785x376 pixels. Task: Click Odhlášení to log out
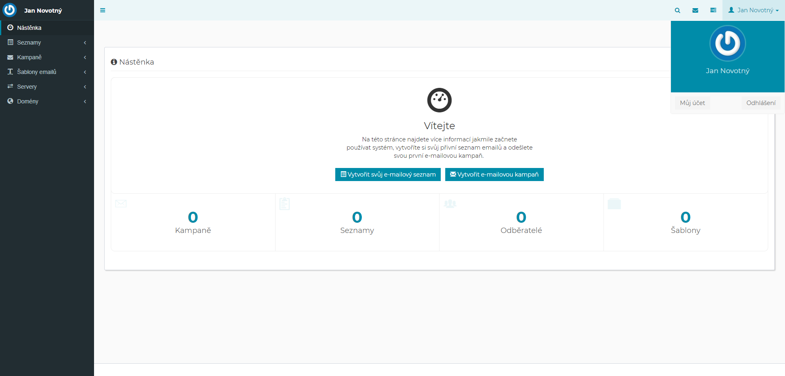[x=761, y=103]
